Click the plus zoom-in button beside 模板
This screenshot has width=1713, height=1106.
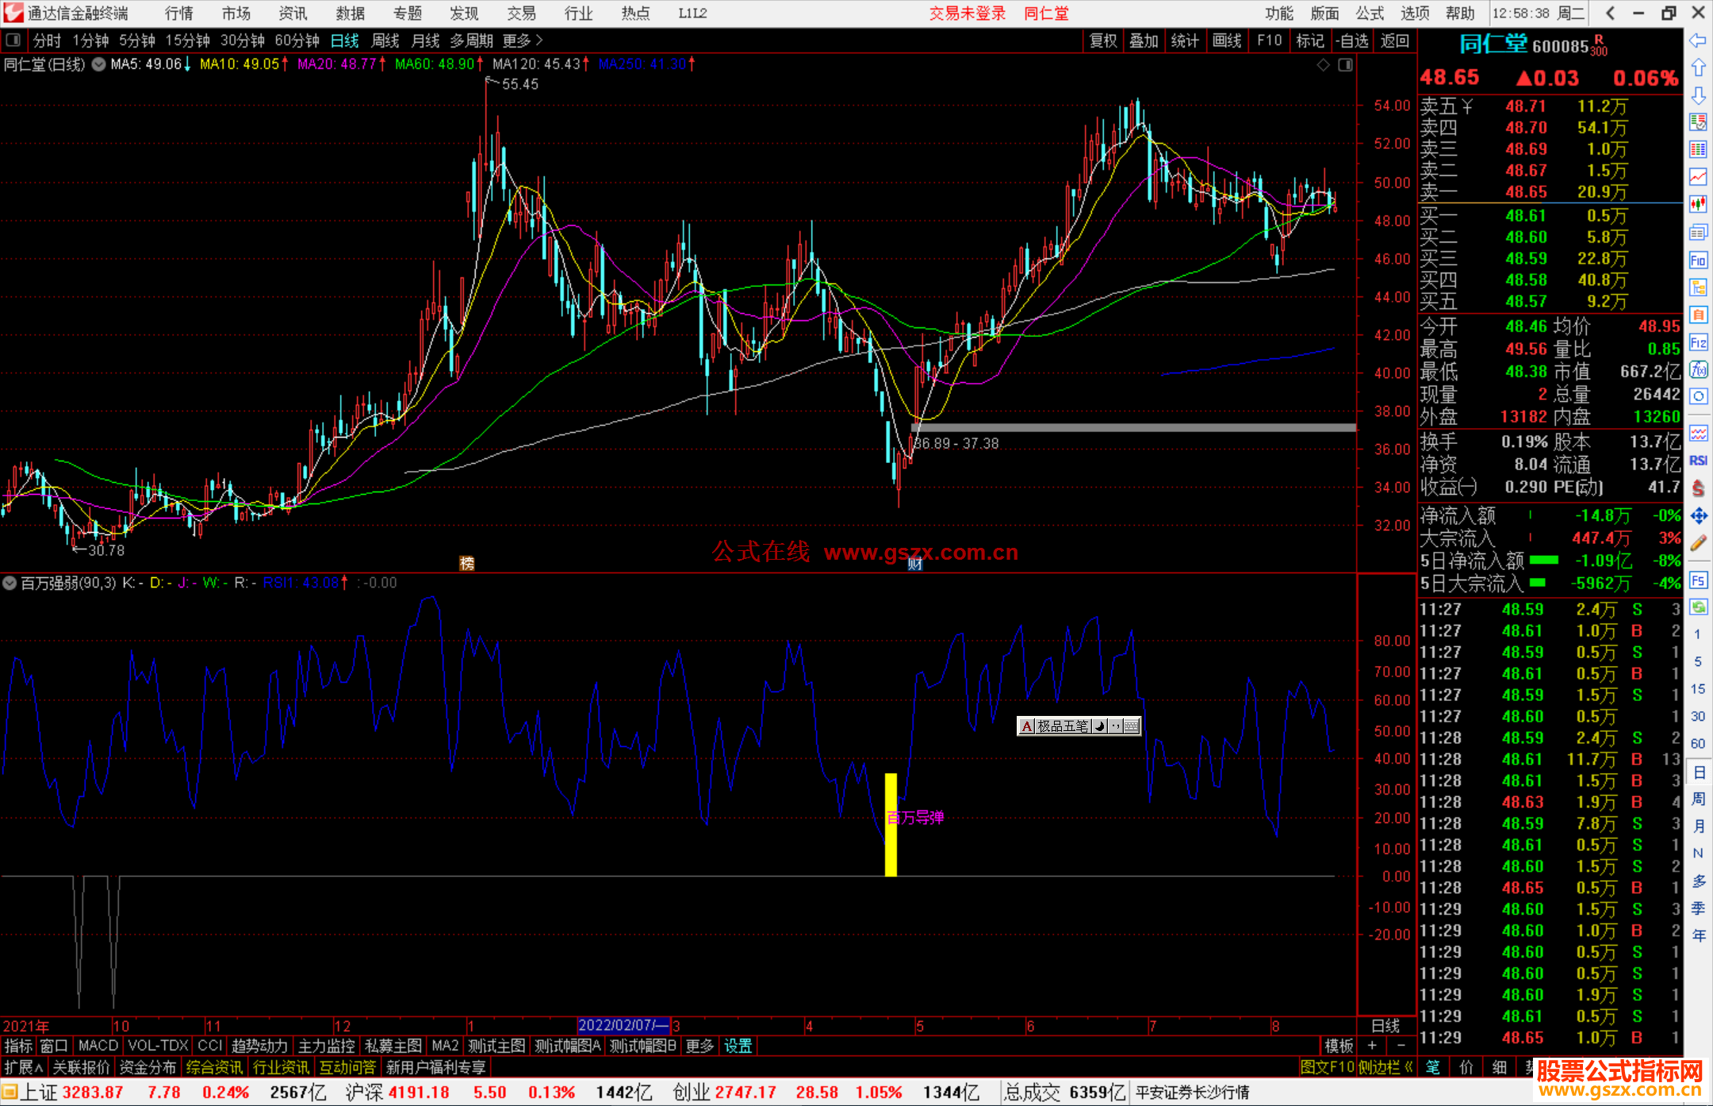click(x=1372, y=1046)
